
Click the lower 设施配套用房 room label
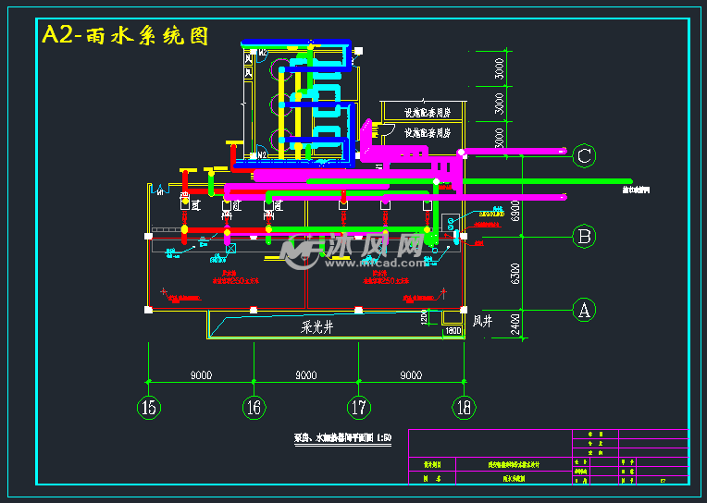(426, 133)
